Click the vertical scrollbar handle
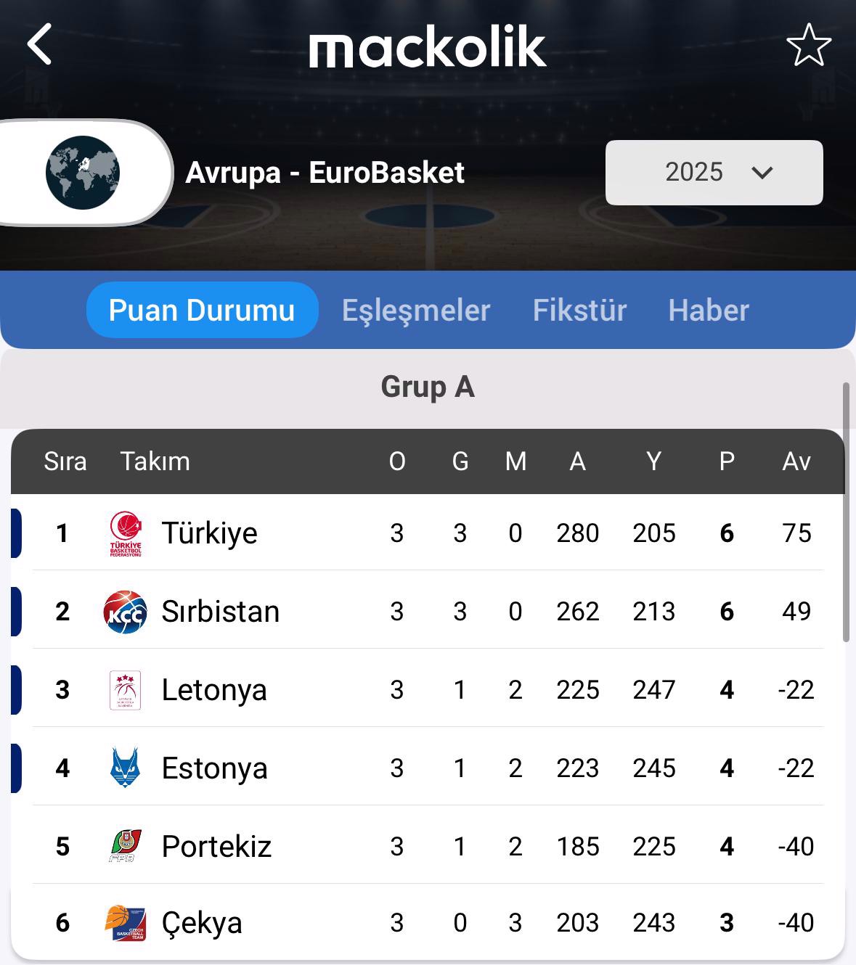 (x=845, y=512)
